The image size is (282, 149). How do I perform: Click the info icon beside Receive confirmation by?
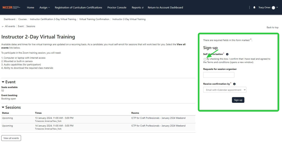(x=234, y=84)
